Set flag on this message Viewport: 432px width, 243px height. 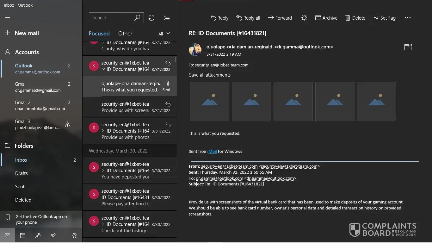[x=384, y=18]
